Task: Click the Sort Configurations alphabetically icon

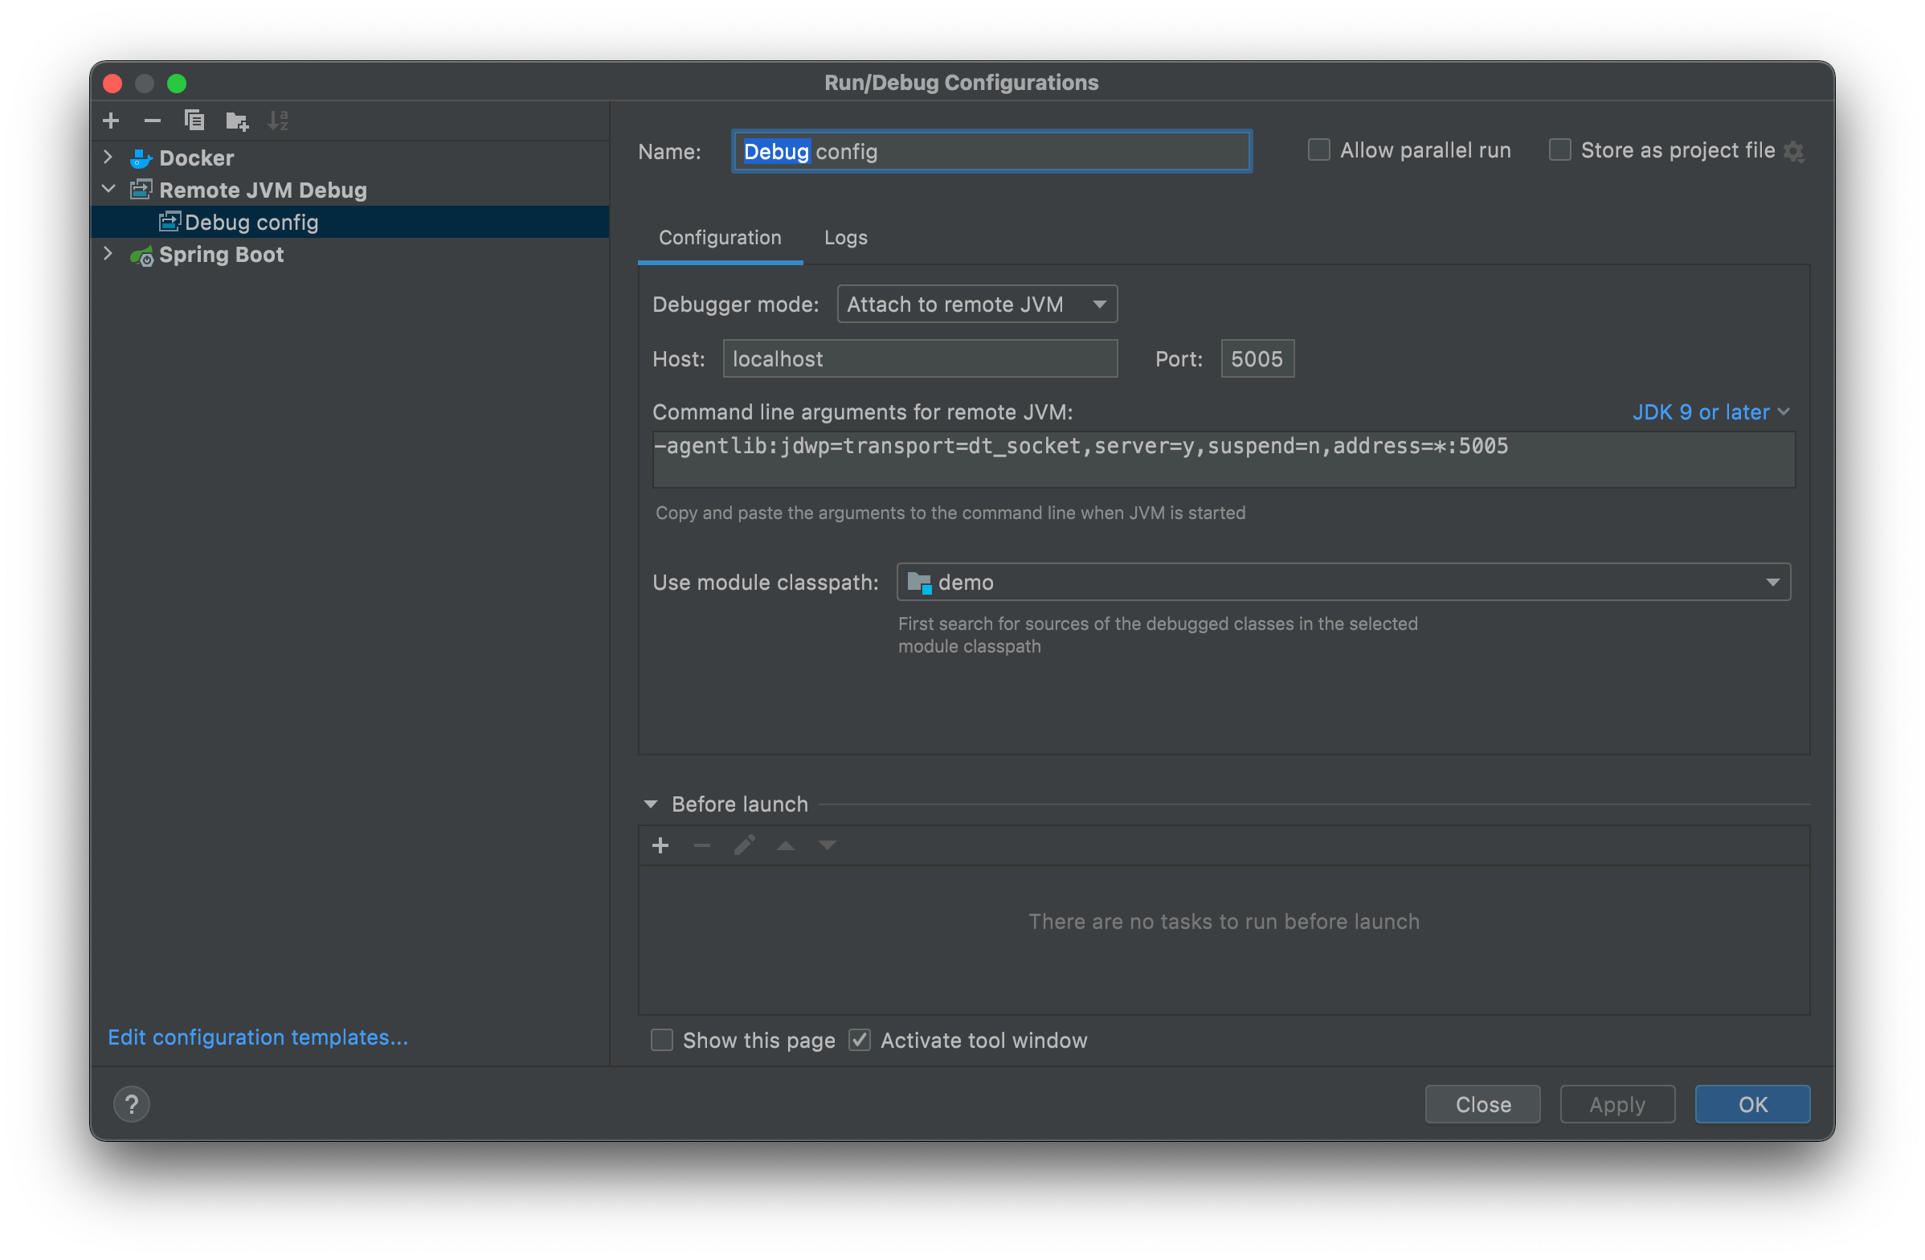Action: (278, 121)
